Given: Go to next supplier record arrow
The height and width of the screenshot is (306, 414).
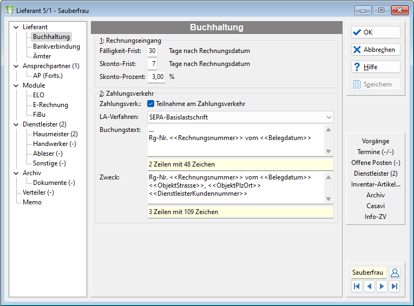Looking at the screenshot, I should coord(382,286).
